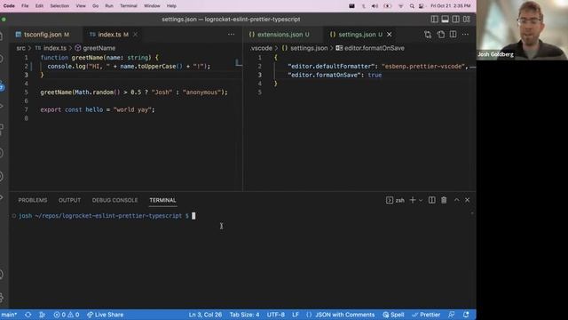Toggle primary side bar layout icon

pos(434,20)
